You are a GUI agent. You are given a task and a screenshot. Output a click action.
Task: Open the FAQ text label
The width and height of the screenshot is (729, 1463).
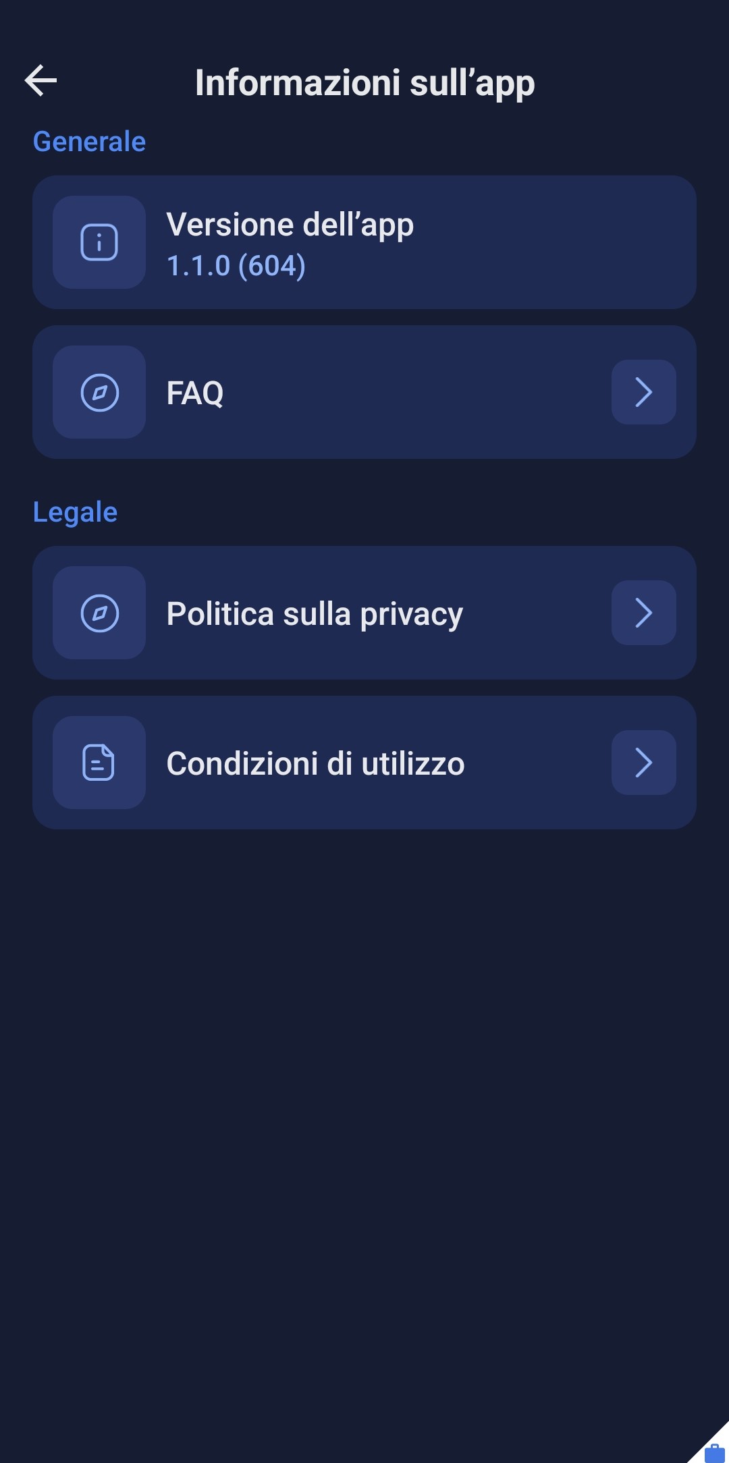point(195,393)
